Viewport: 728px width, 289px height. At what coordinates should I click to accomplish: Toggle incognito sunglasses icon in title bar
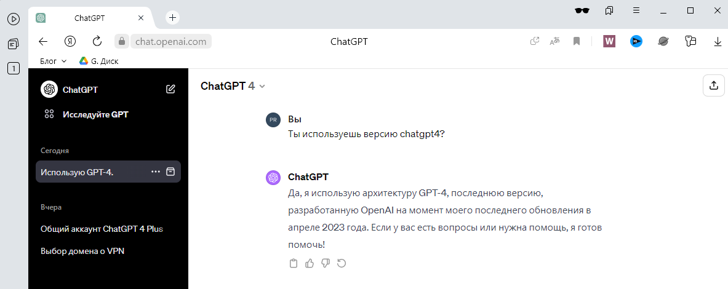coord(582,10)
